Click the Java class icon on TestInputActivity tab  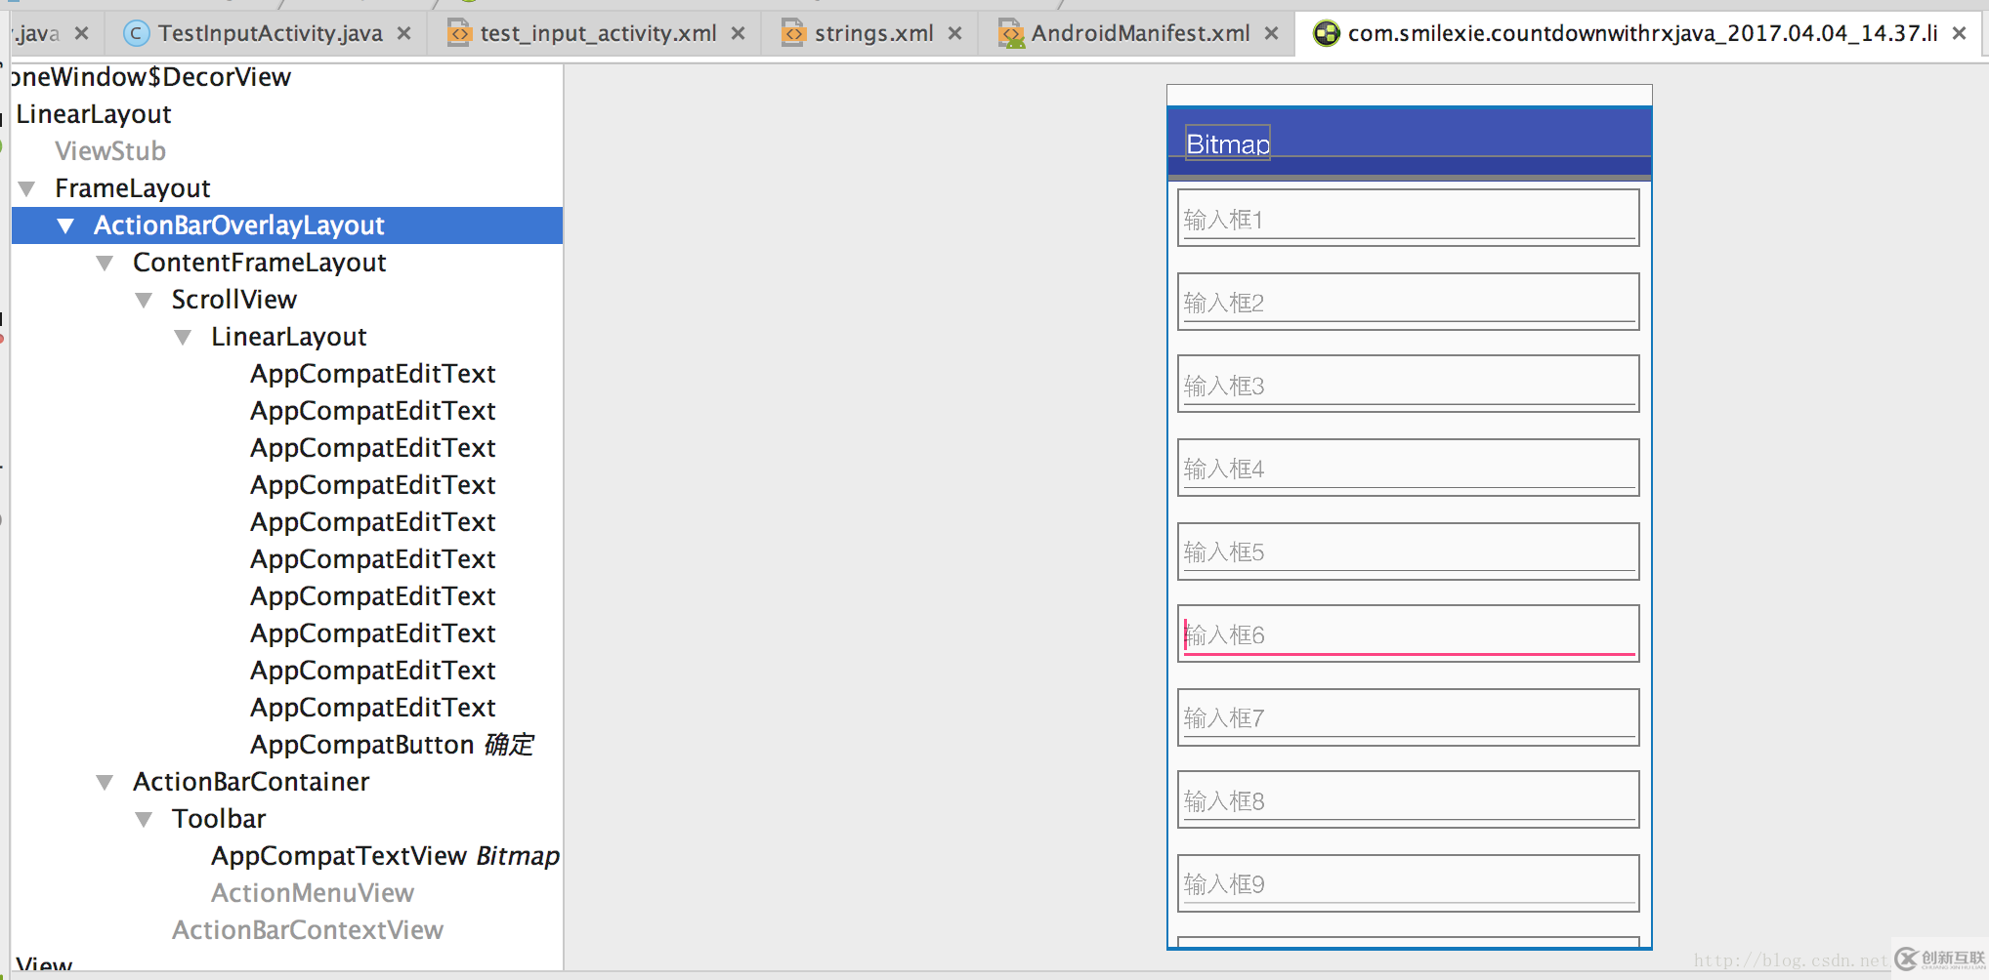[x=137, y=33]
